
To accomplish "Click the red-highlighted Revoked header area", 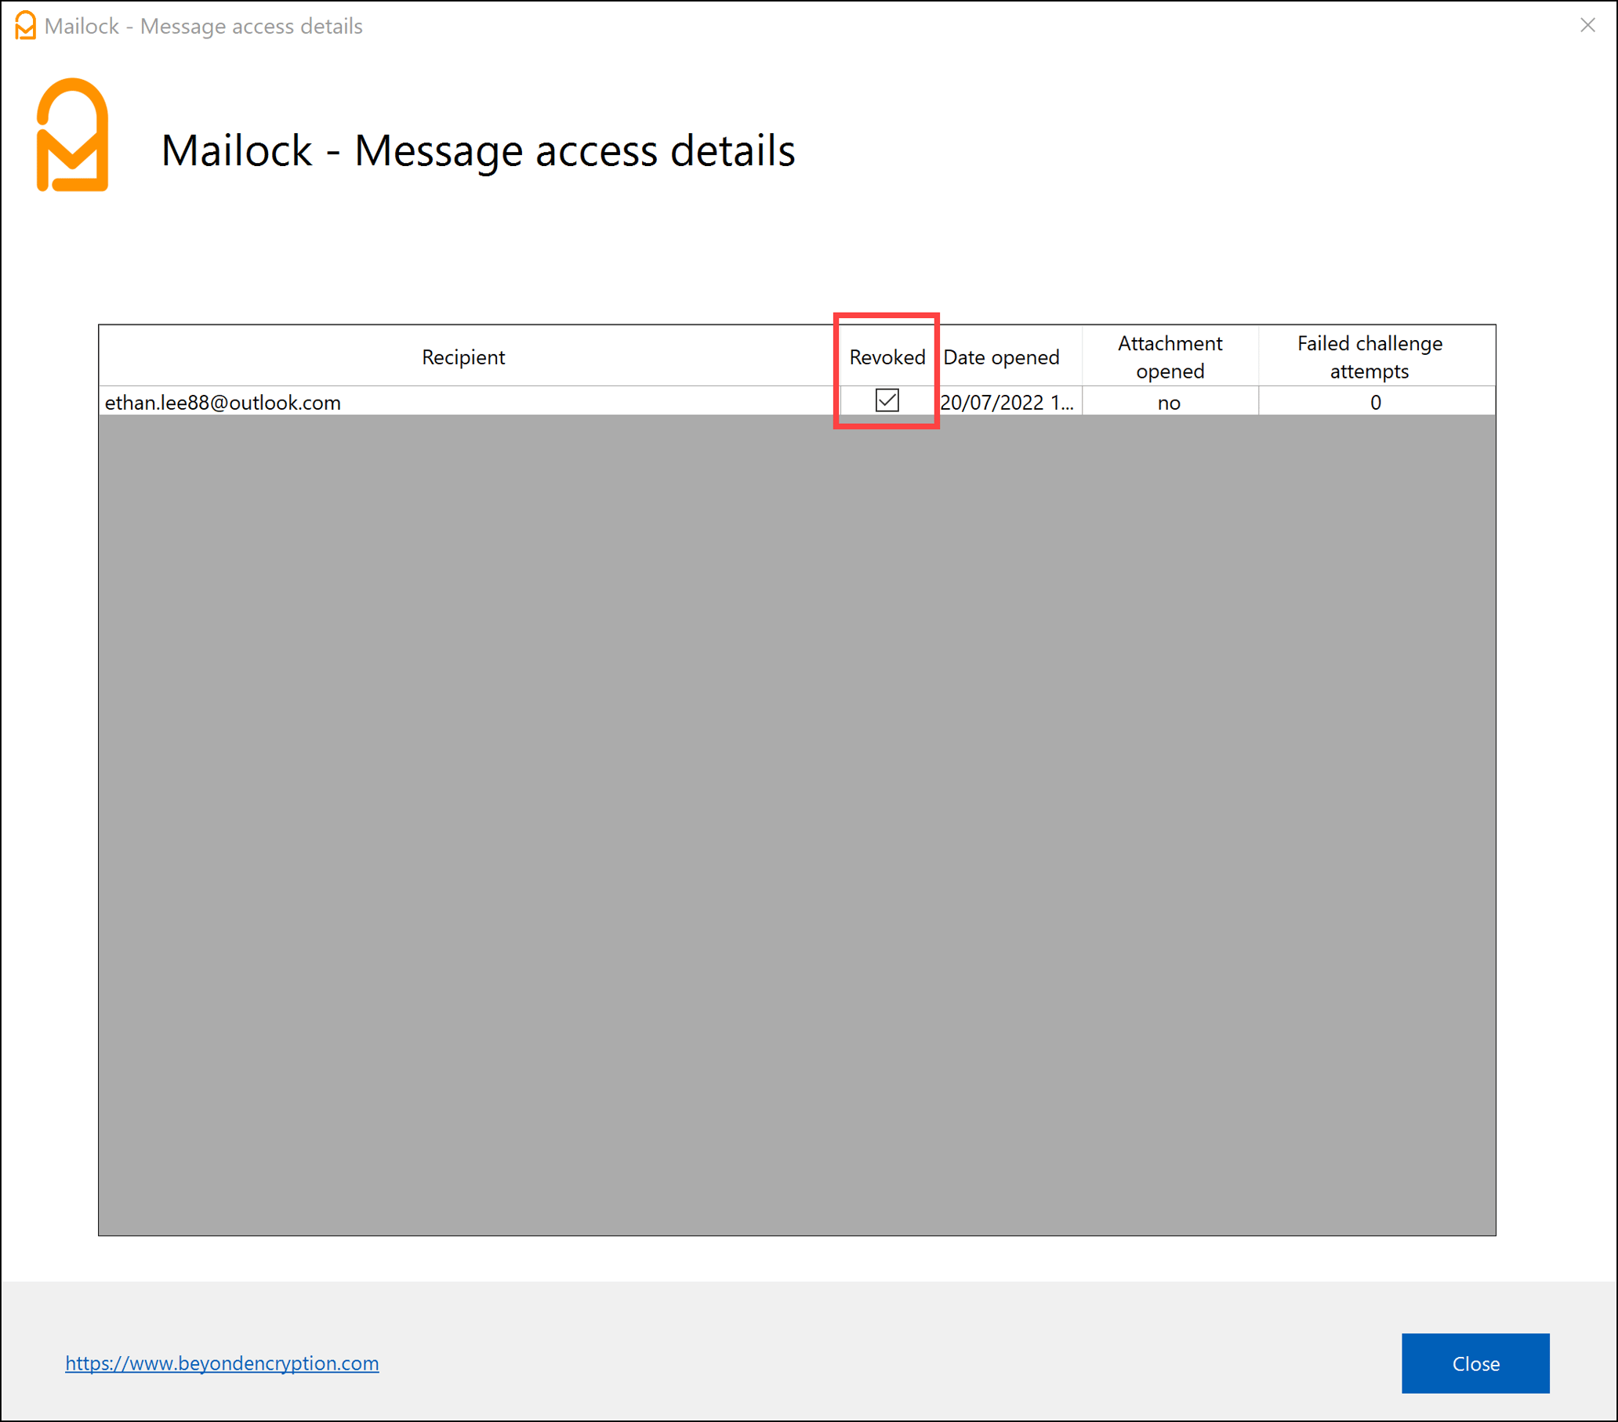I will coord(887,357).
